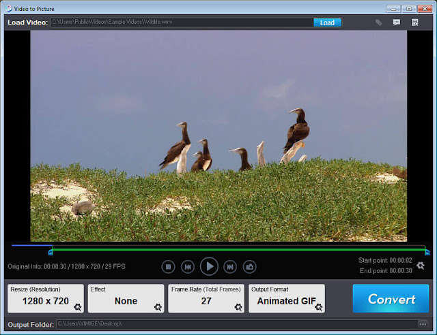Select the end point marker on timeline
Screen dimensions: 437x335
click(427, 253)
